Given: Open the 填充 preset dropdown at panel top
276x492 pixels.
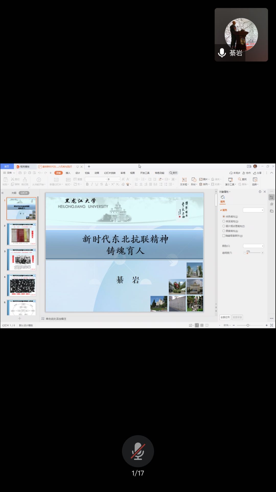Looking at the screenshot, I should pyautogui.click(x=253, y=210).
